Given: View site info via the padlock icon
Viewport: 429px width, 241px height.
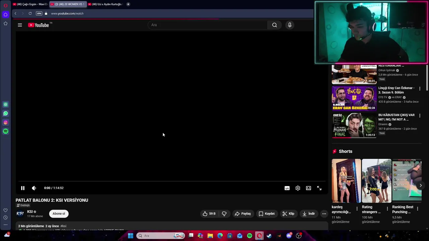Looking at the screenshot, I should (x=46, y=13).
